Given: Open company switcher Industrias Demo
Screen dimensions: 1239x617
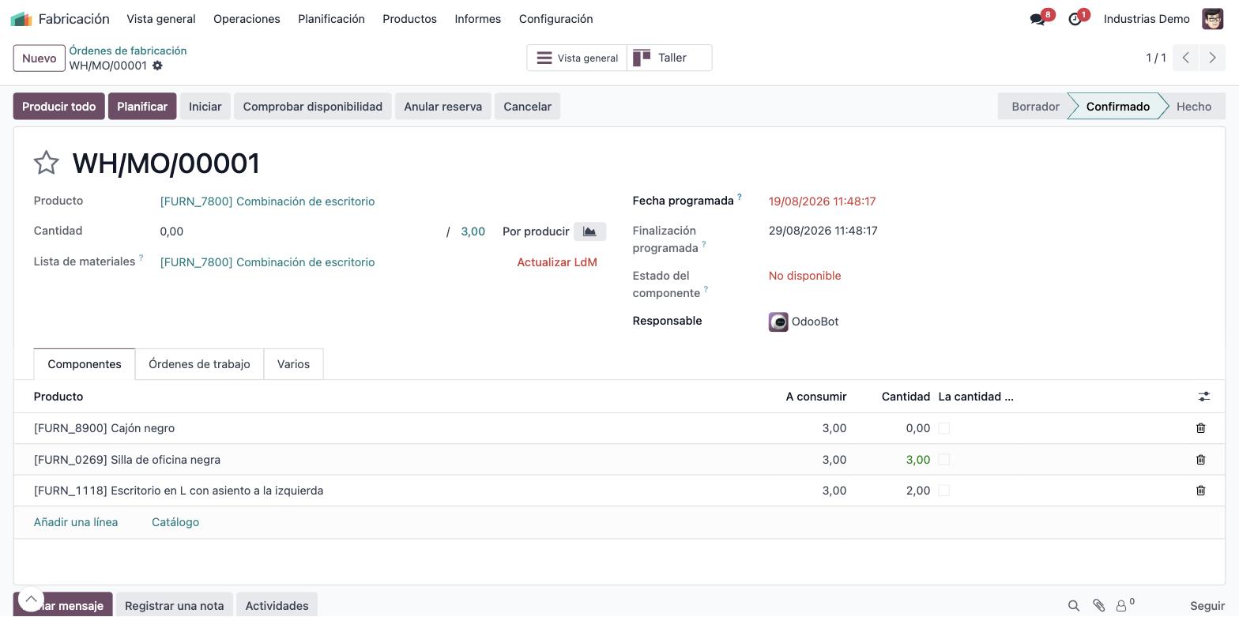Looking at the screenshot, I should 1147,19.
